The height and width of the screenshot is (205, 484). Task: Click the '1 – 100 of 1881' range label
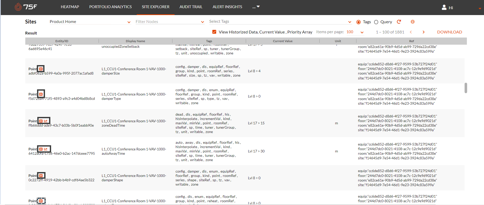point(390,32)
